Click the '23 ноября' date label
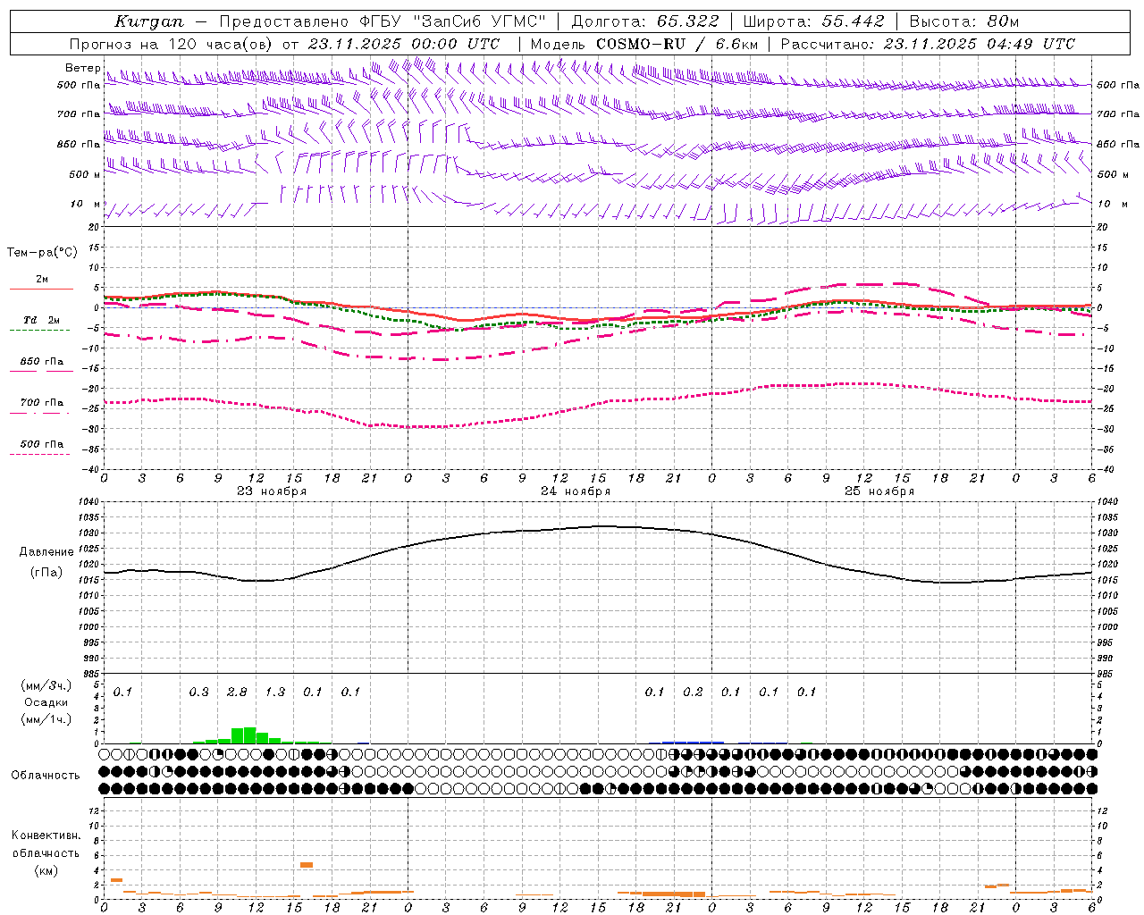This screenshot has height=915, width=1144. click(272, 491)
